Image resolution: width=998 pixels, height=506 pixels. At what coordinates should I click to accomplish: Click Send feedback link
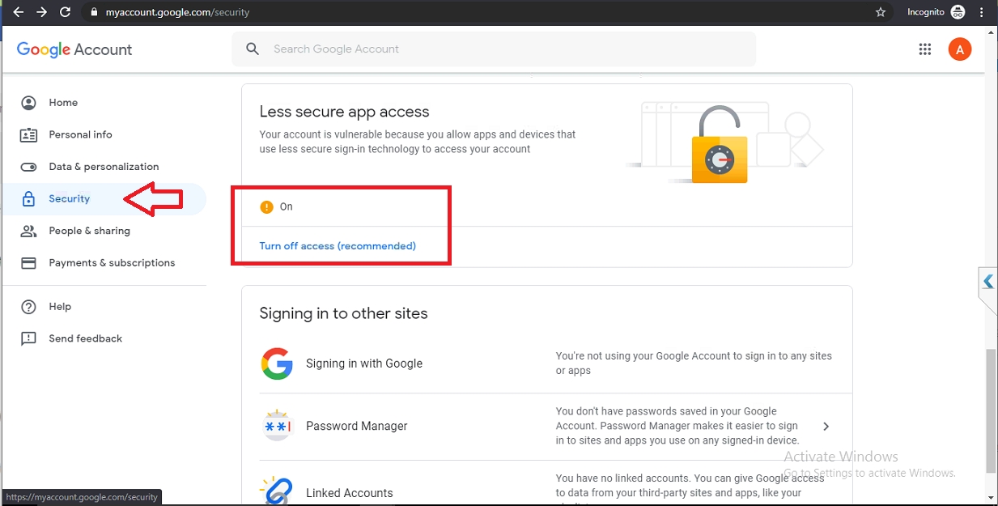[x=85, y=338]
